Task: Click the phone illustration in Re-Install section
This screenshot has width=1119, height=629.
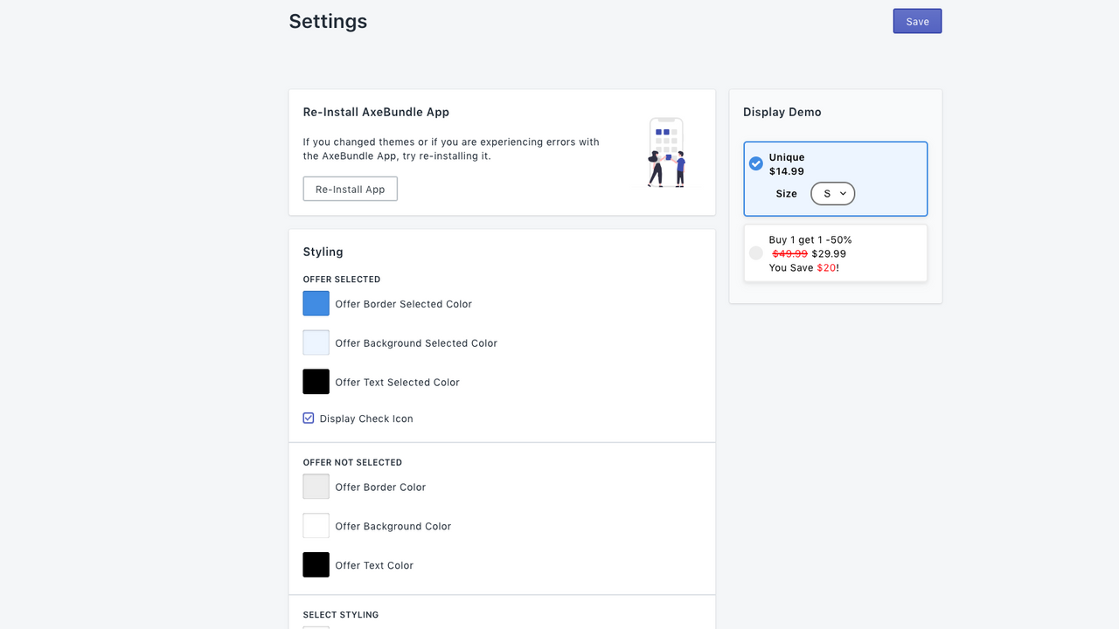Action: (x=666, y=152)
